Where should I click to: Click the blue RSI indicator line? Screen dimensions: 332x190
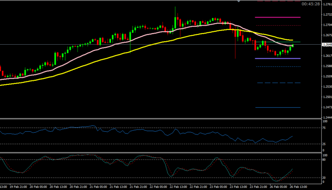click(133, 131)
